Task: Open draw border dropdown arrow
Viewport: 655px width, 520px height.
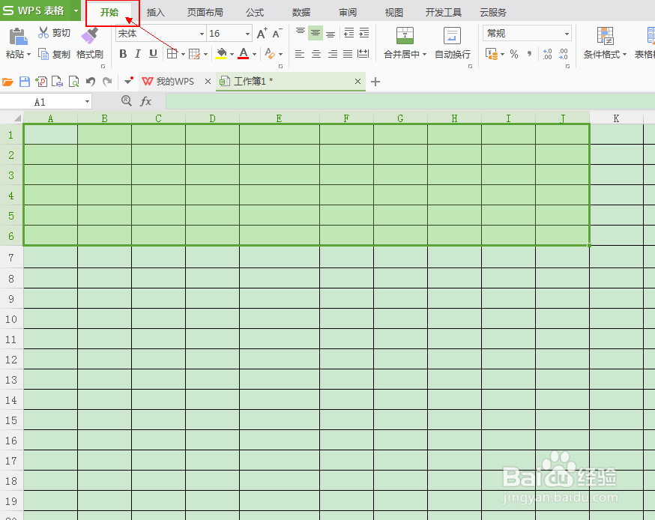Action: click(205, 54)
